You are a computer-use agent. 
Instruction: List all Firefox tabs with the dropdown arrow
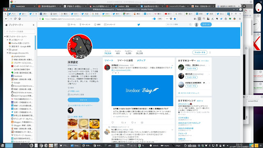[240, 14]
